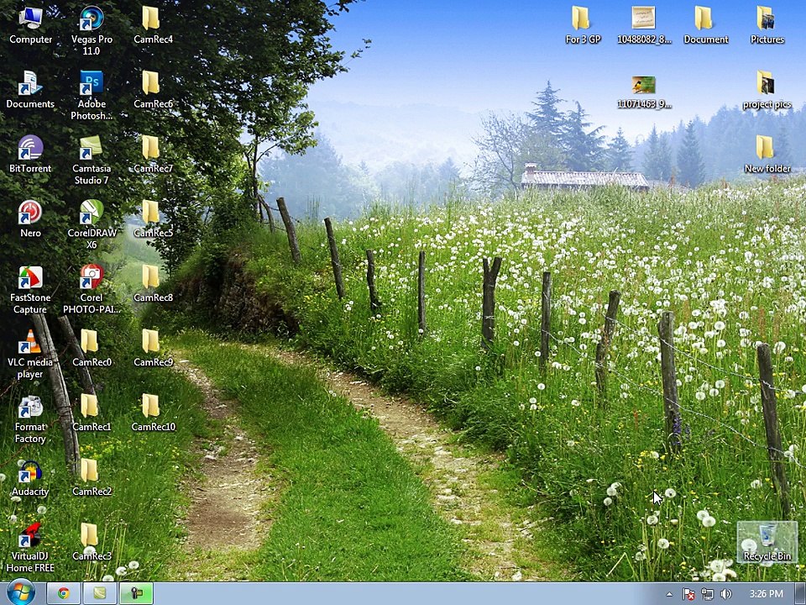
Task: Click the 3:26 PM clock
Action: [x=766, y=594]
